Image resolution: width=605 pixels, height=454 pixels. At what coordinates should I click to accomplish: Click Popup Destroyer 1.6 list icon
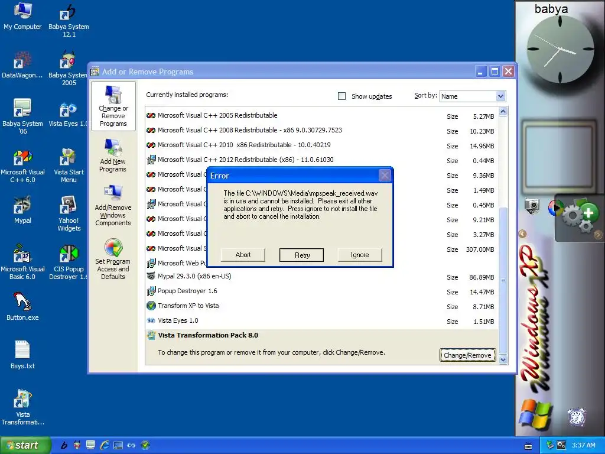coord(151,291)
